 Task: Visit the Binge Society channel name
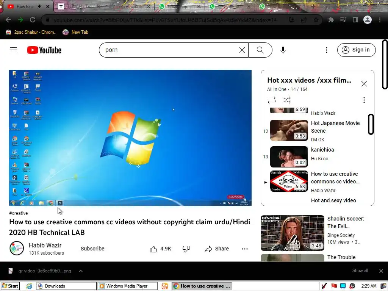click(x=341, y=235)
